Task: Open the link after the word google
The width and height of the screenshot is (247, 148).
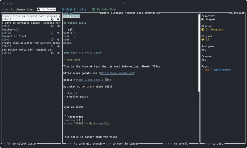Action: pos(92,80)
